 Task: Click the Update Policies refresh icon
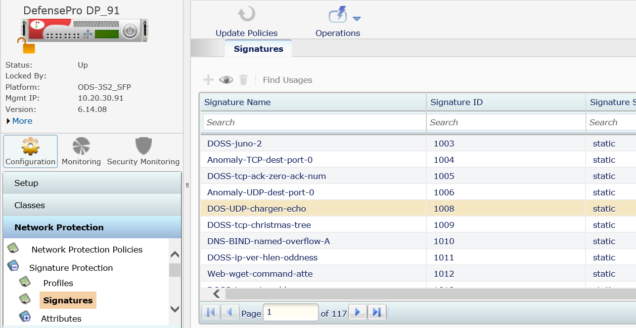pyautogui.click(x=246, y=13)
